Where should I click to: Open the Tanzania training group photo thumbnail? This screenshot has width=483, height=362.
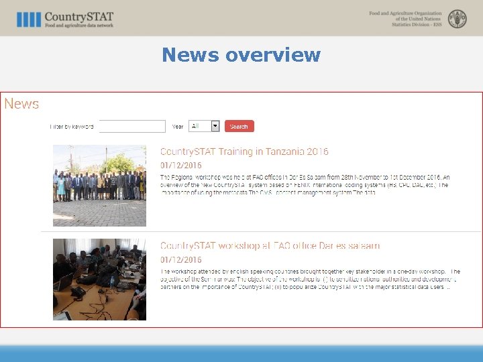99,186
